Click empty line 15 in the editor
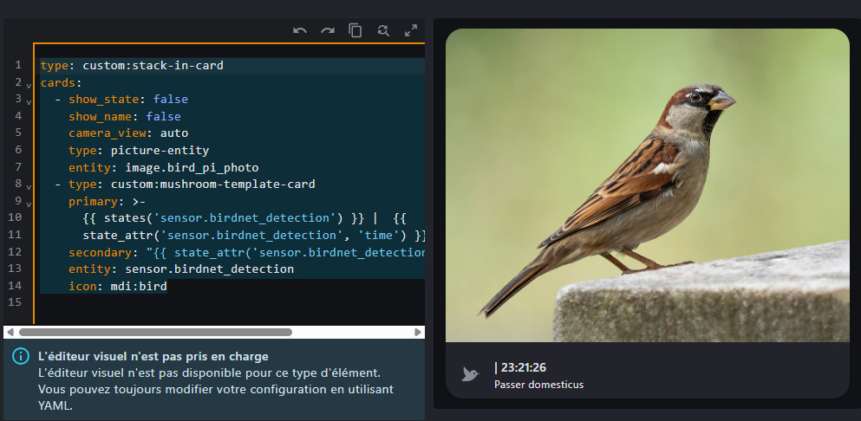 pos(173,302)
